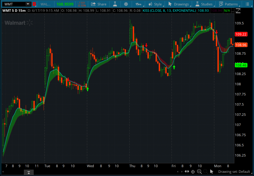Open chart settings gear icon
The image size is (254, 176).
tap(126, 4)
